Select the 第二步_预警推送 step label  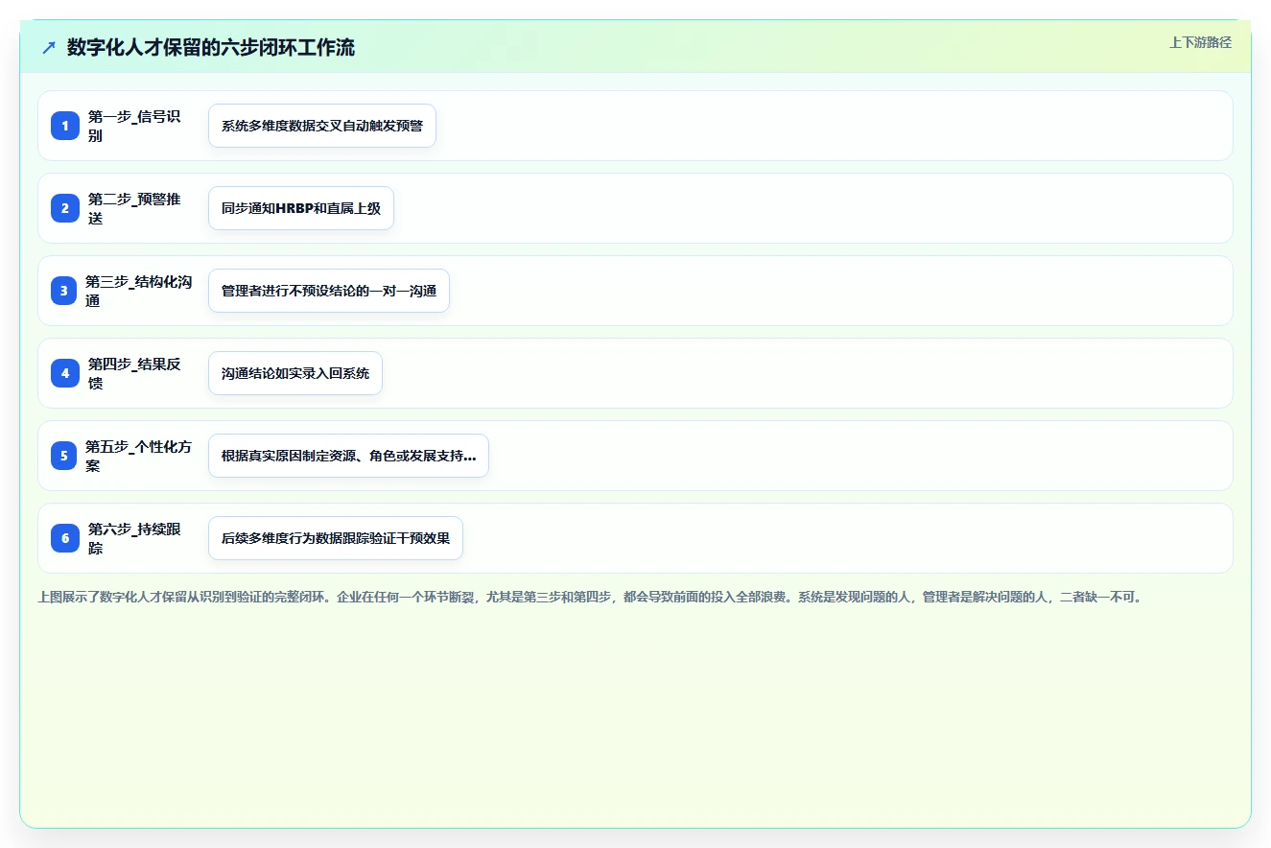click(135, 208)
